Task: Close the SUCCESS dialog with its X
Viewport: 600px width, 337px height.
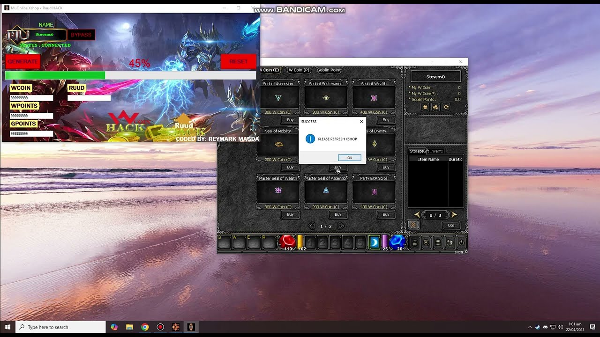Action: 361,122
